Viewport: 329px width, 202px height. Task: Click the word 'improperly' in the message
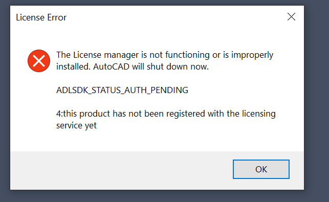(x=252, y=55)
